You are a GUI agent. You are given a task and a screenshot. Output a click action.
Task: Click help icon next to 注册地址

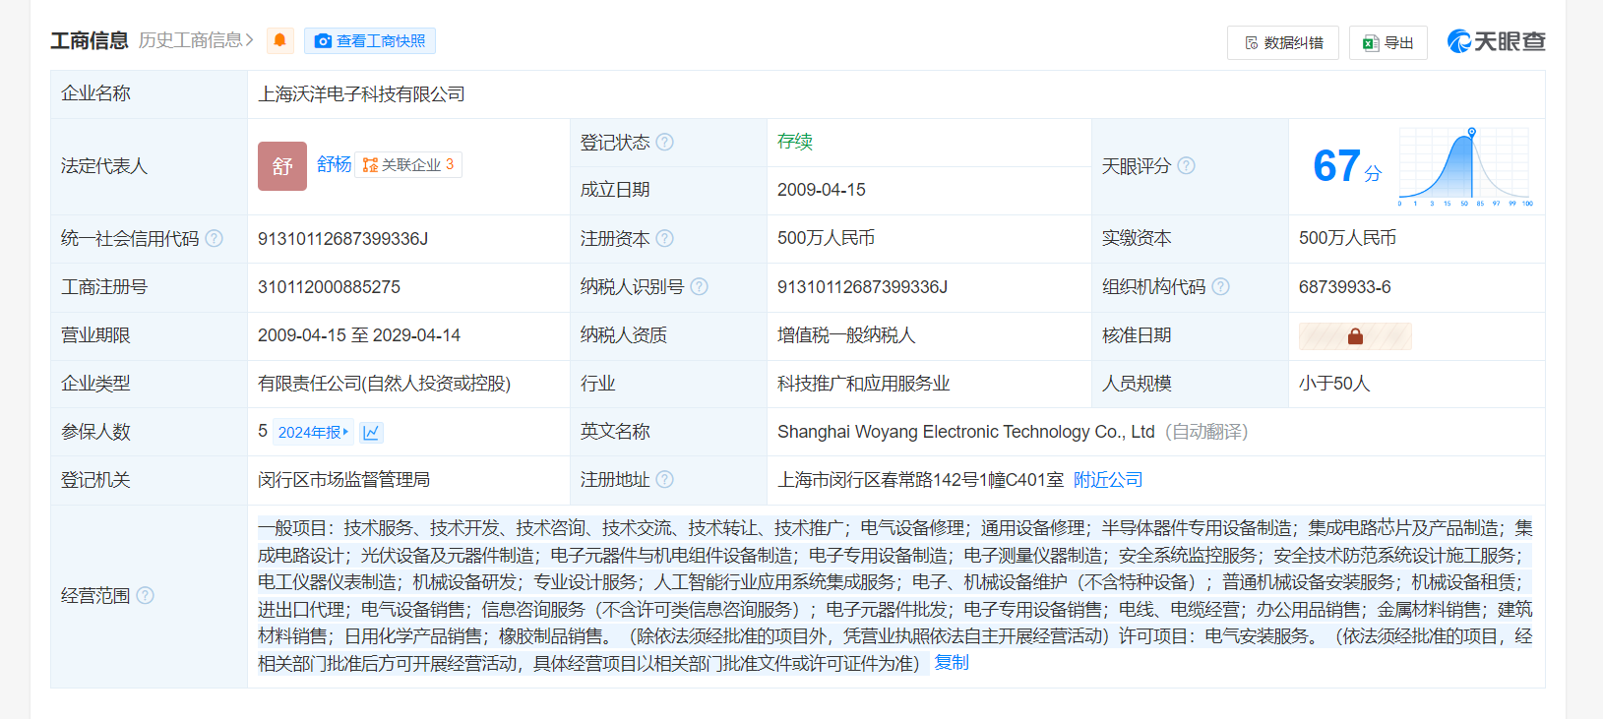[x=664, y=479]
